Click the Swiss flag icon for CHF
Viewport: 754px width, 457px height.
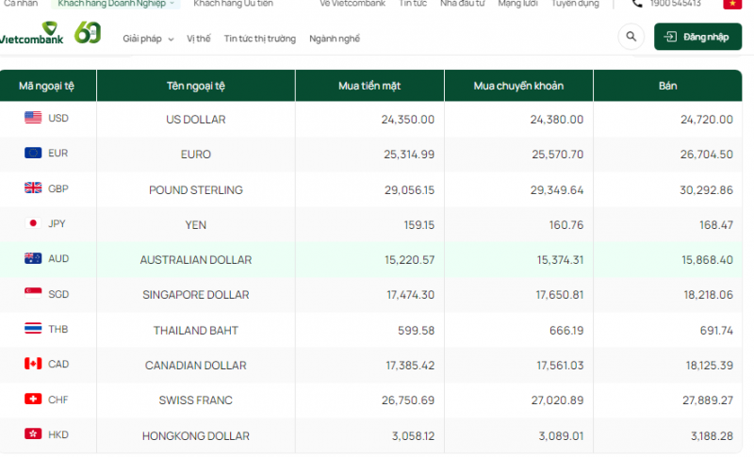point(33,400)
